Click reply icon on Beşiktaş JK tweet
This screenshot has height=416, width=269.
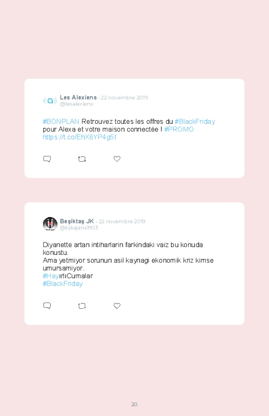(x=47, y=306)
